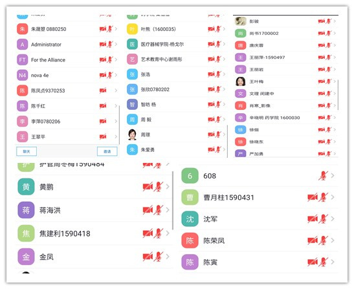Expand details chevron for 陈寅
This screenshot has width=354, height=289.
(x=333, y=262)
